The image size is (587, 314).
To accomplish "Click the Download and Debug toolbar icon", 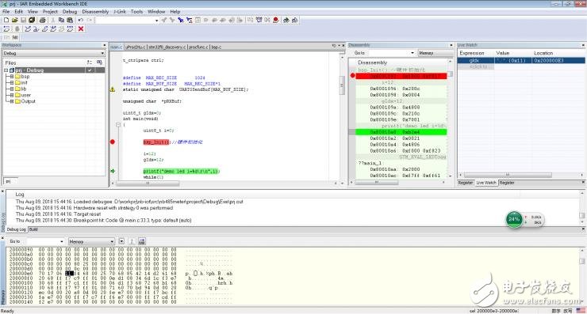I will coord(286,20).
